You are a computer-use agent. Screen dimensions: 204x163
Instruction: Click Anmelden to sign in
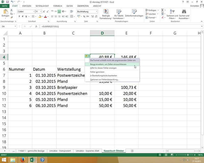pos(195,6)
